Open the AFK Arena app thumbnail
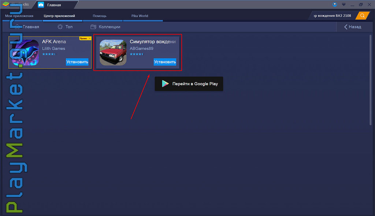This screenshot has height=216, width=375. (25, 53)
